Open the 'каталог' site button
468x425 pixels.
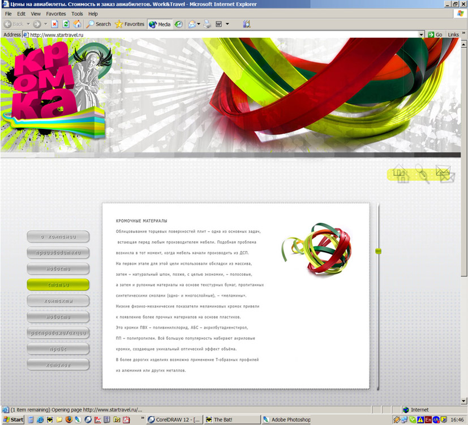[58, 365]
